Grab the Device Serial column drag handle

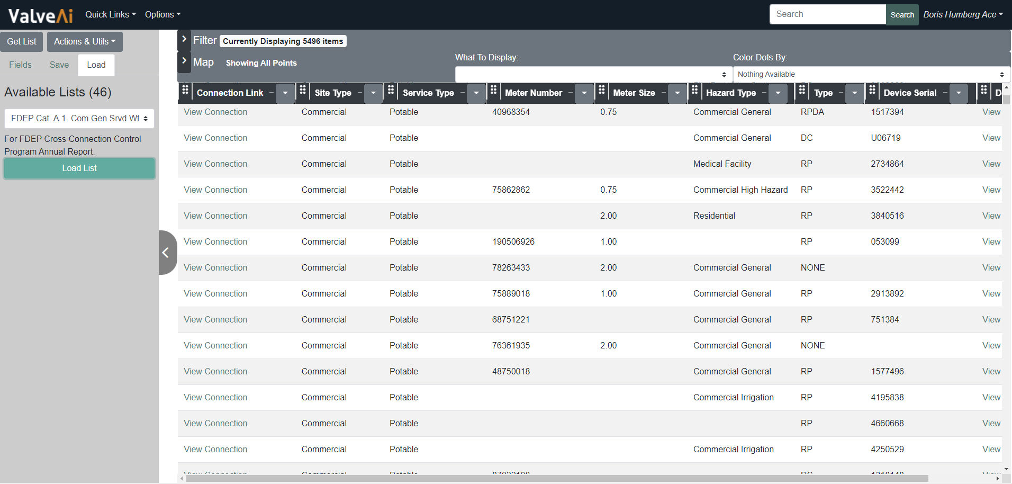(x=872, y=90)
